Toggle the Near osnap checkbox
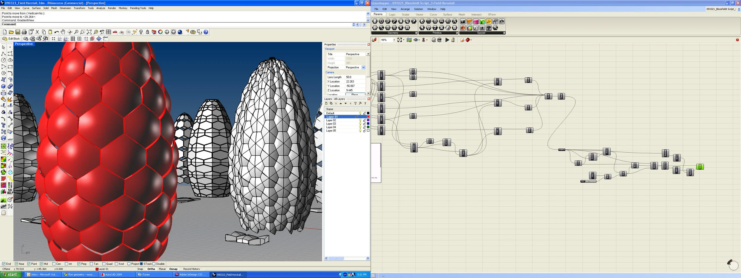The height and width of the screenshot is (278, 741). tap(16, 264)
